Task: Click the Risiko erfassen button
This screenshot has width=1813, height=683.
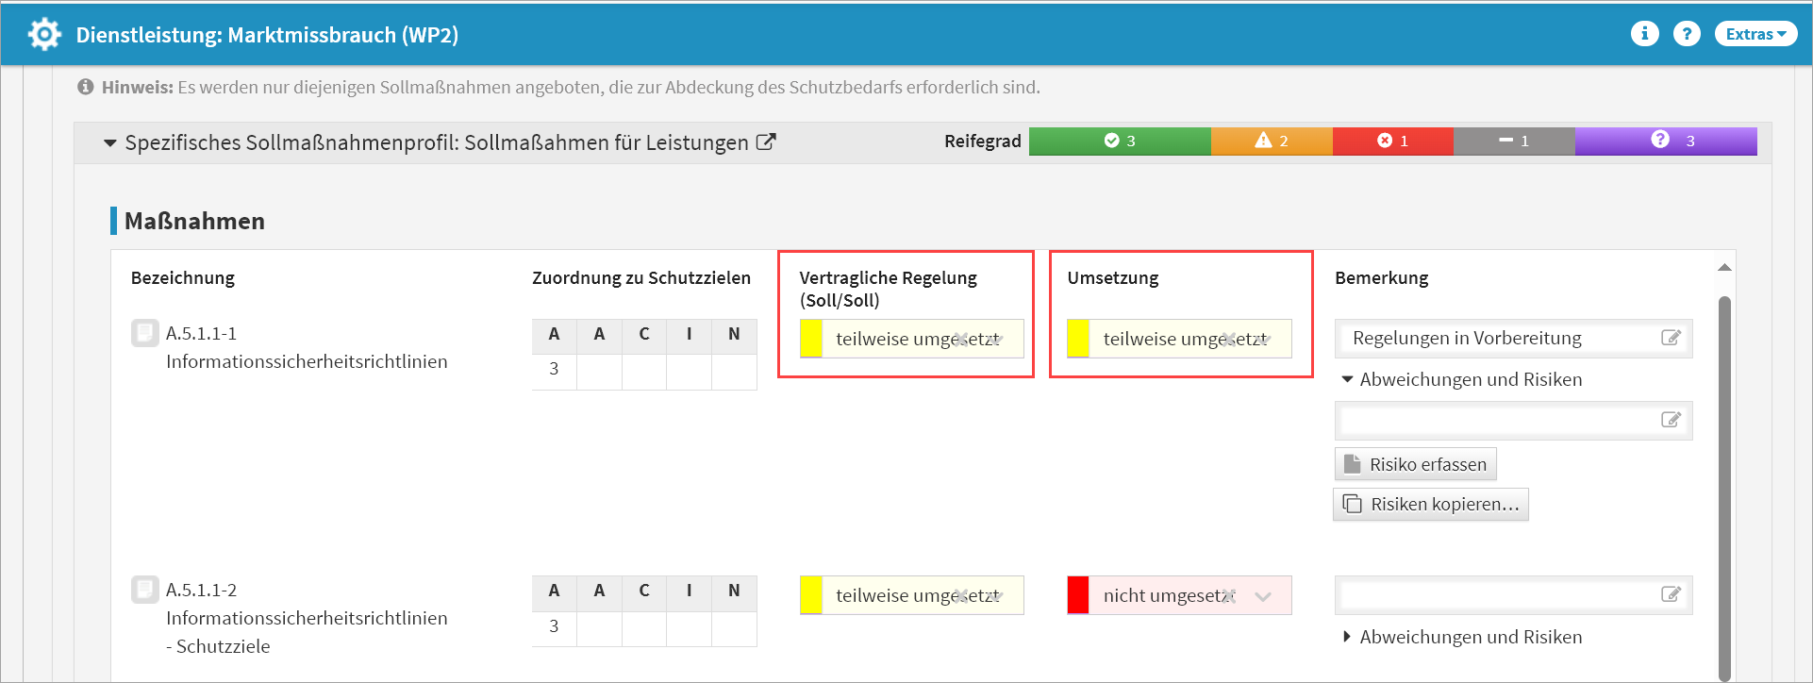Action: pyautogui.click(x=1415, y=464)
